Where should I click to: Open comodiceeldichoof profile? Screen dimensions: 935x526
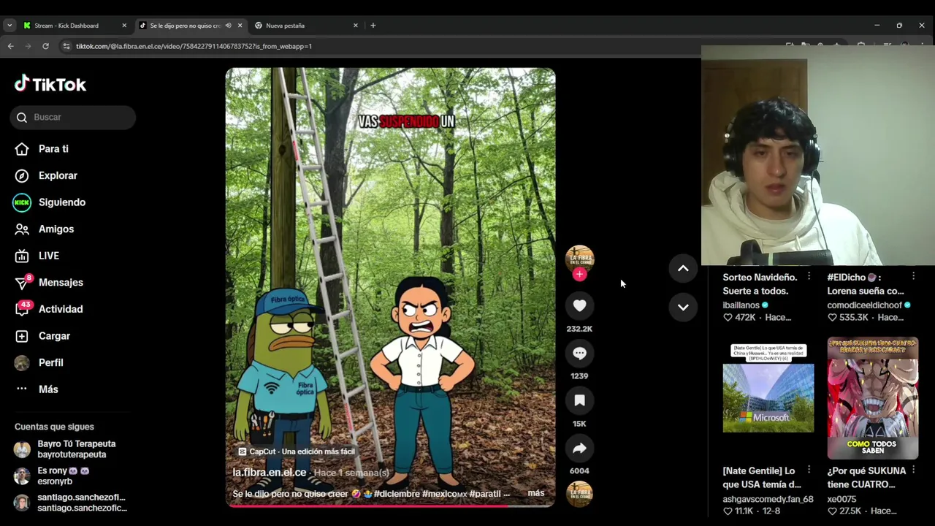pyautogui.click(x=864, y=305)
